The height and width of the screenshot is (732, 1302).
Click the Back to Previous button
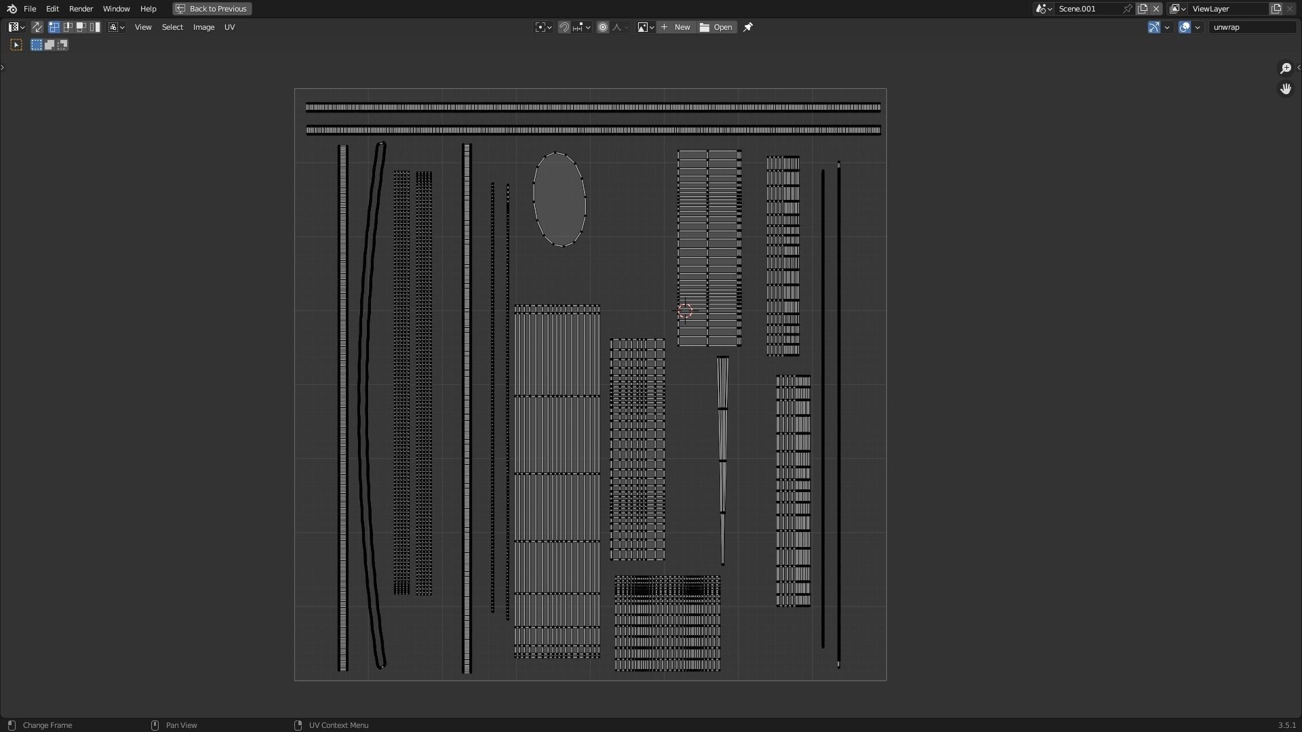coord(212,9)
